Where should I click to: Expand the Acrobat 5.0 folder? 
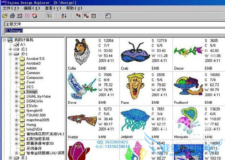(x=16, y=59)
